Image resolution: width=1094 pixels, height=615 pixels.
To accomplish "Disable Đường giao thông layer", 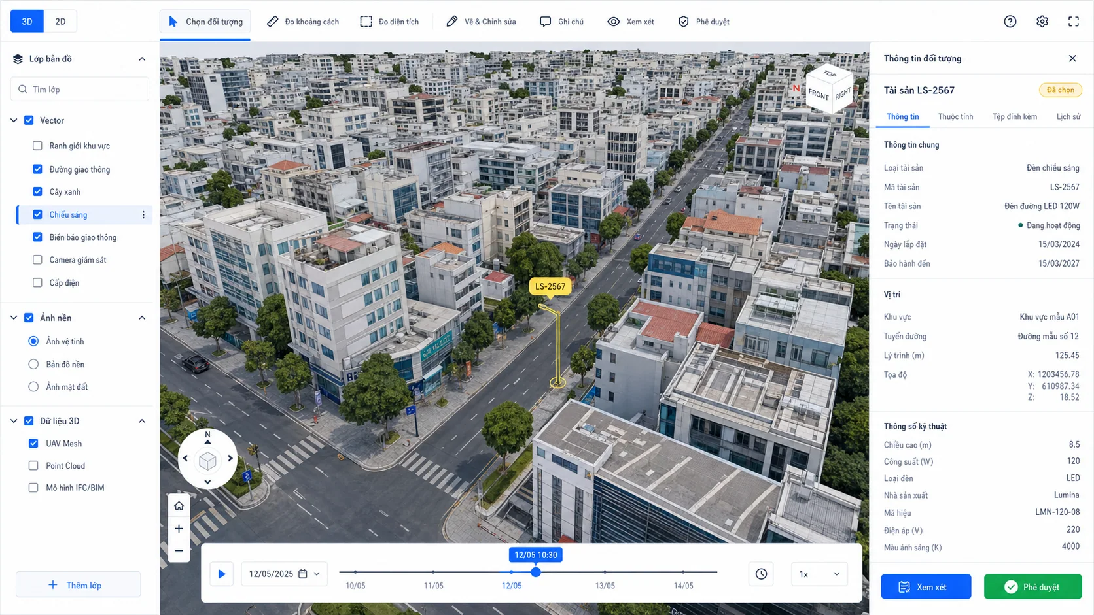I will click(x=37, y=169).
